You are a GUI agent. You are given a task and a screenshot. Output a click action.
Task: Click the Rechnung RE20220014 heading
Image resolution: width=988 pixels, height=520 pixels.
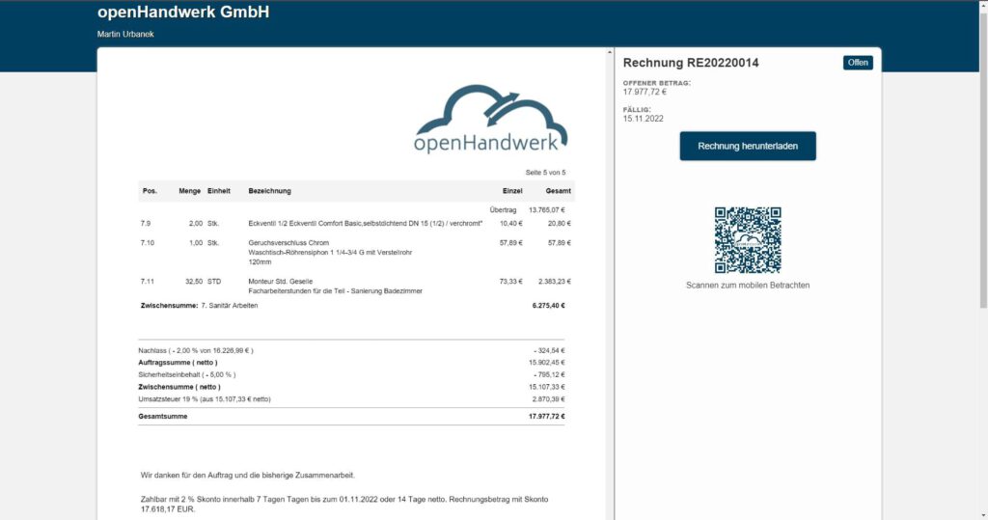[x=691, y=63]
